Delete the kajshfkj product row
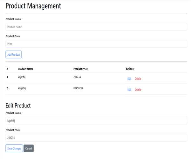 138,79
